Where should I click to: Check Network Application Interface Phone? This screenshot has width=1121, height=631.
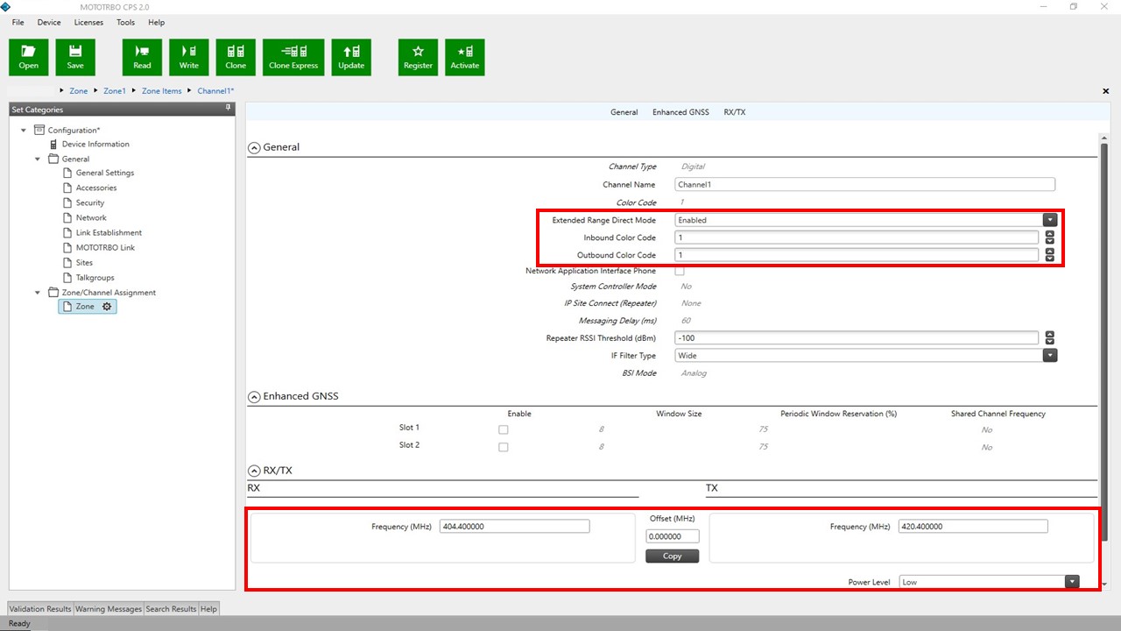680,271
